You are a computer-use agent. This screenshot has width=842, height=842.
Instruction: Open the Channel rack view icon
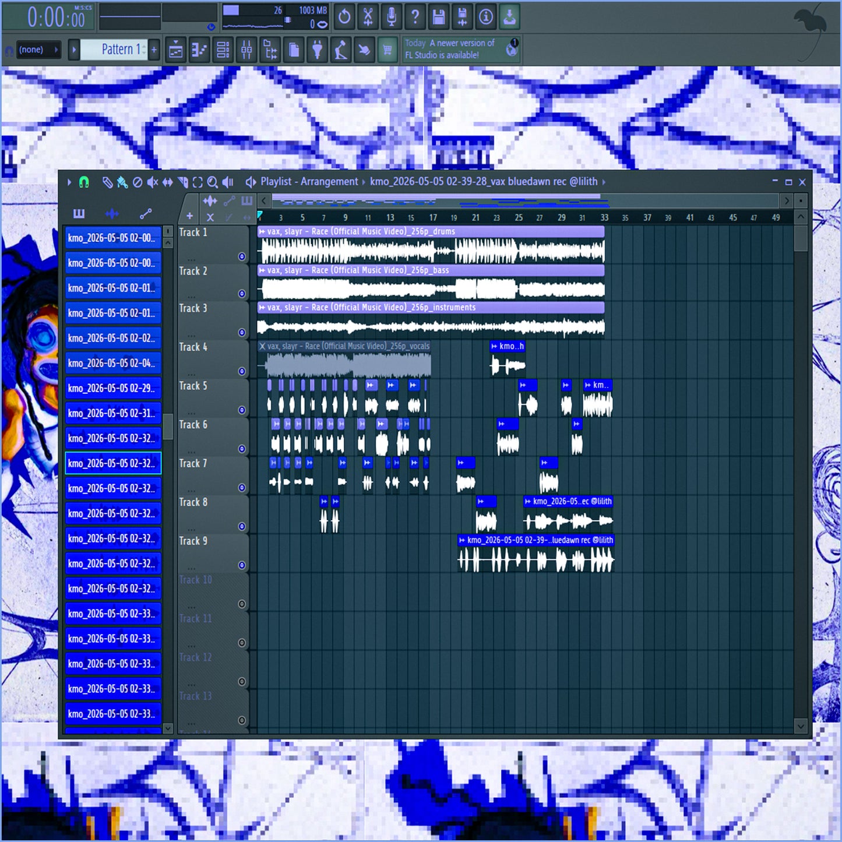pyautogui.click(x=223, y=50)
